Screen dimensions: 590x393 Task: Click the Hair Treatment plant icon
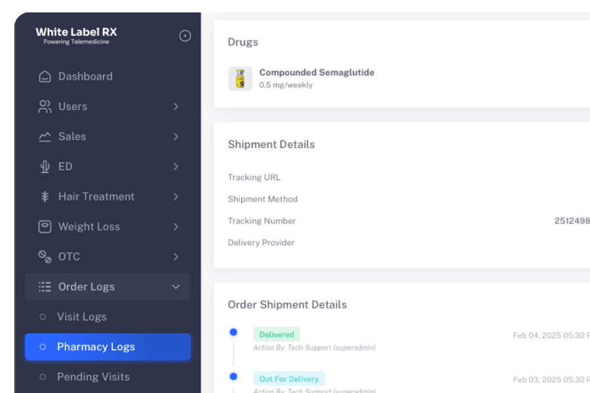point(45,196)
